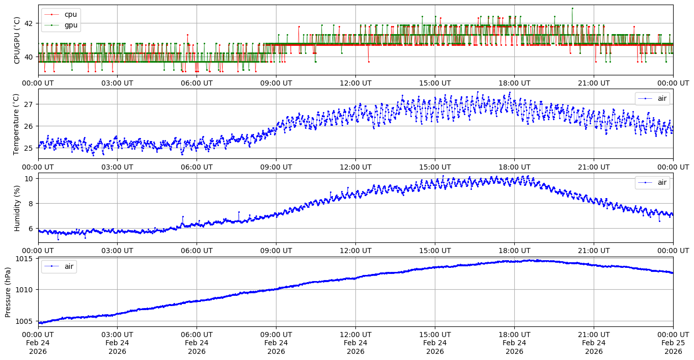Click the red cpu legend marker
This screenshot has width=694, height=360.
52,15
